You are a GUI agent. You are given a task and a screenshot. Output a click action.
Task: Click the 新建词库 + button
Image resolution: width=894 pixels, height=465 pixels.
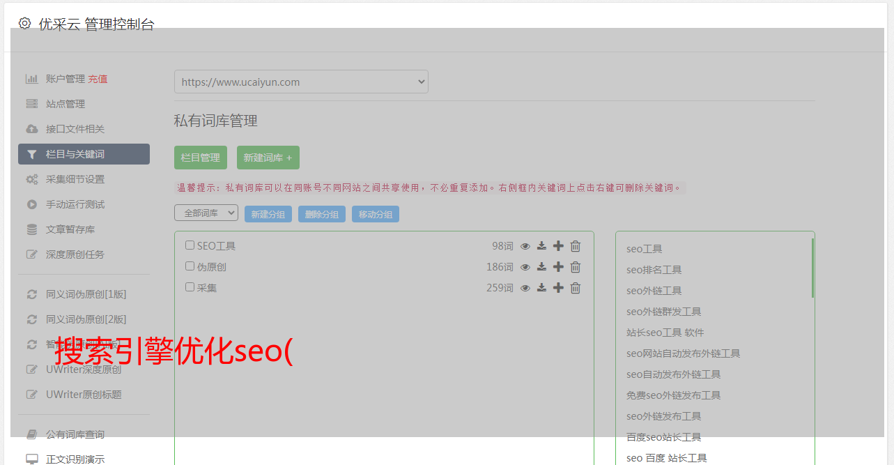pos(268,158)
